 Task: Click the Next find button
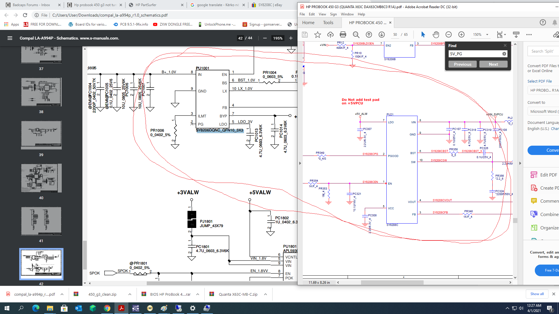tap(493, 64)
